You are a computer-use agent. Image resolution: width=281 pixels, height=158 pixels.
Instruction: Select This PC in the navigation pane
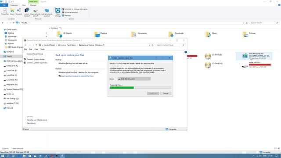8,57
